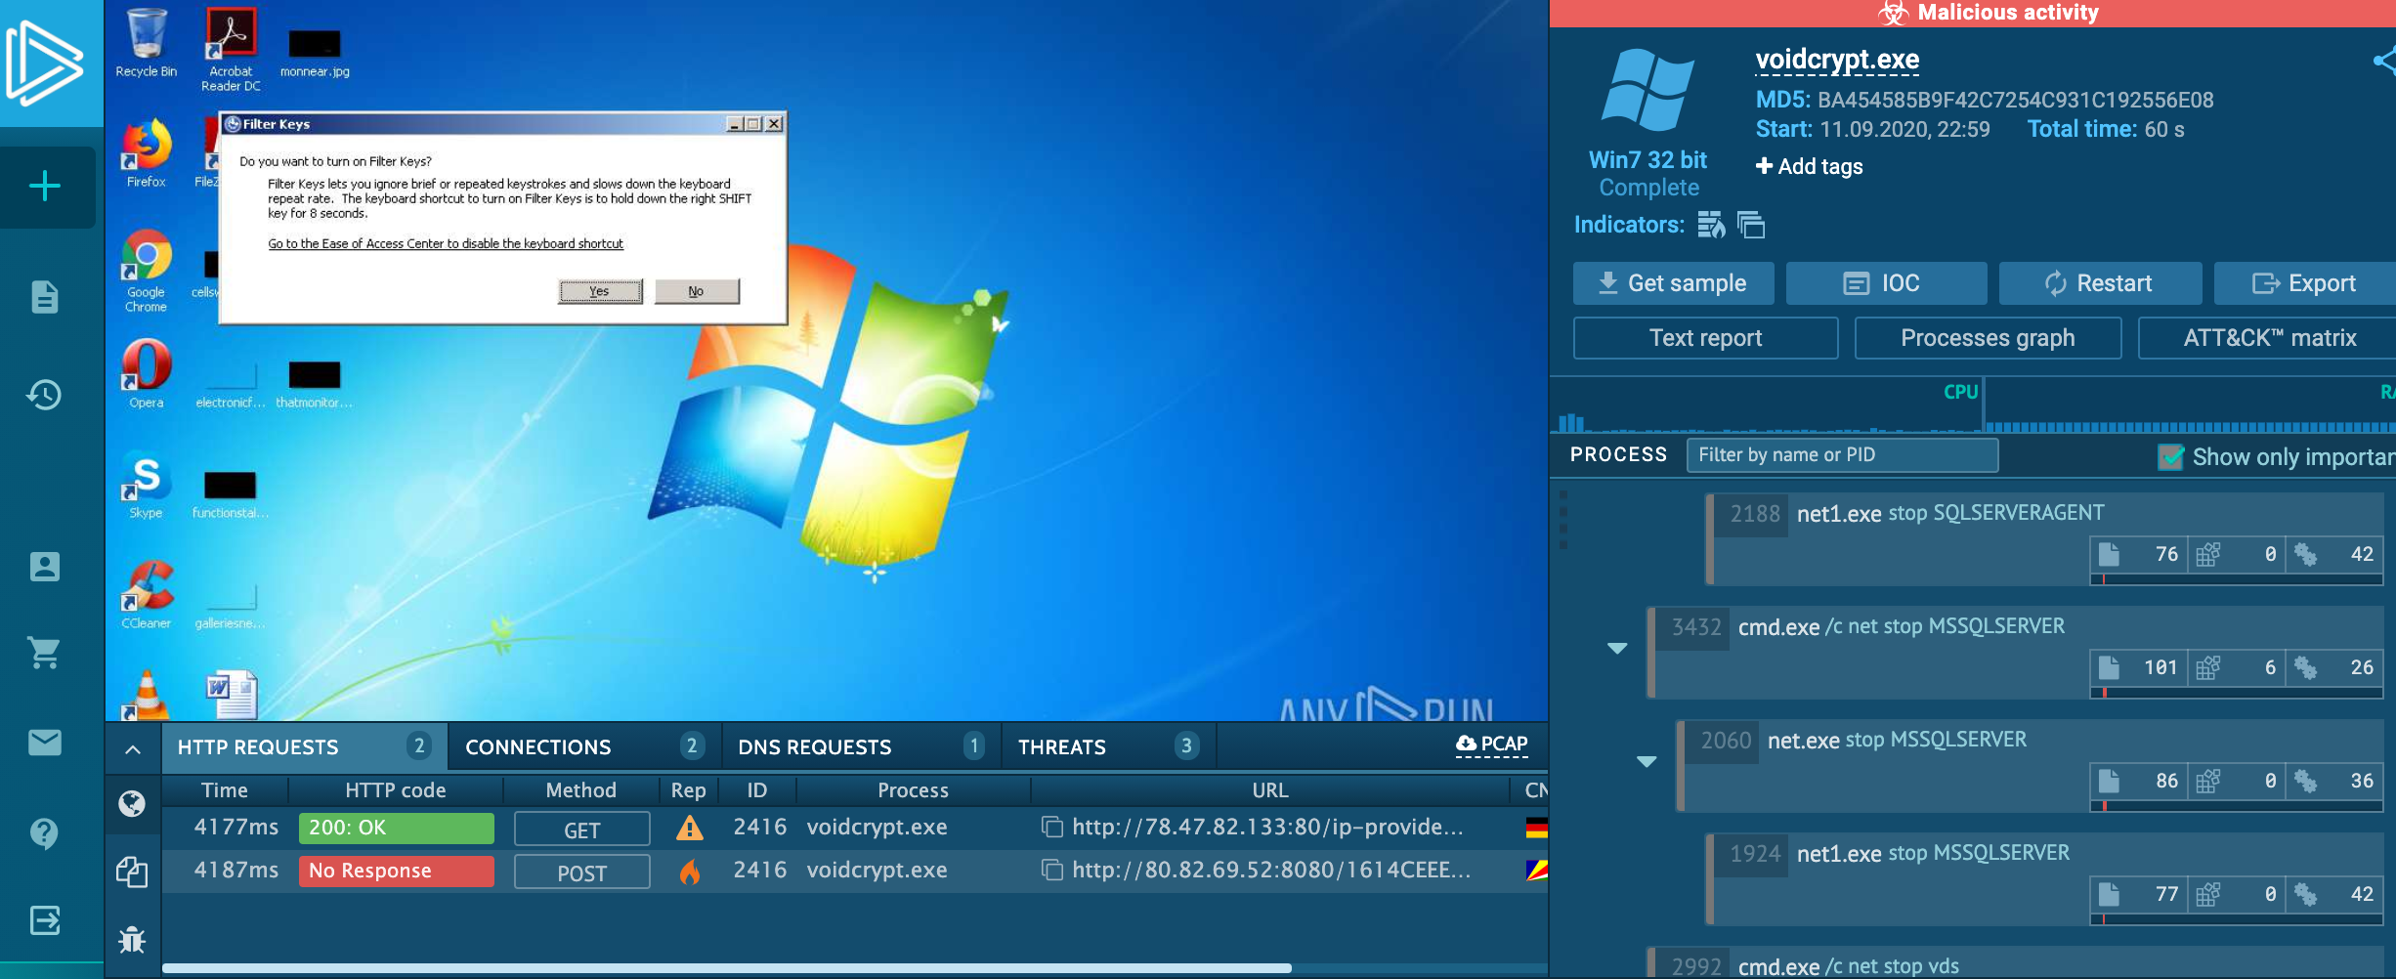Click the No Response HTTP code cell
The image size is (2396, 979).
tap(396, 871)
